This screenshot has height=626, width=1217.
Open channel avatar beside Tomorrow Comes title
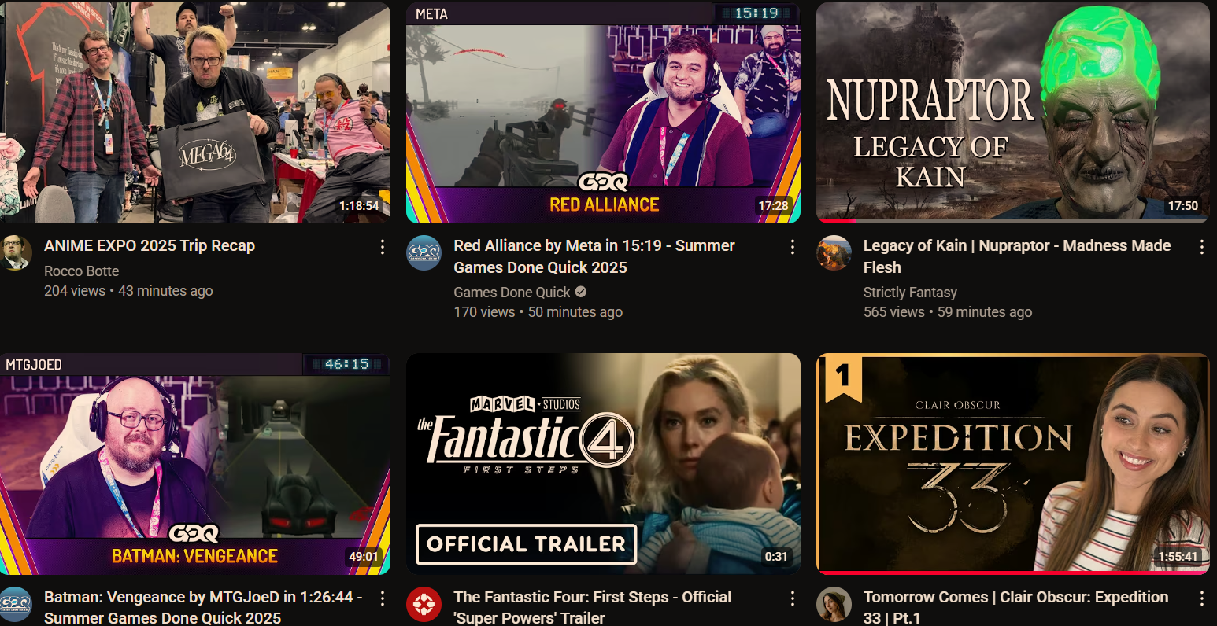pyautogui.click(x=834, y=604)
